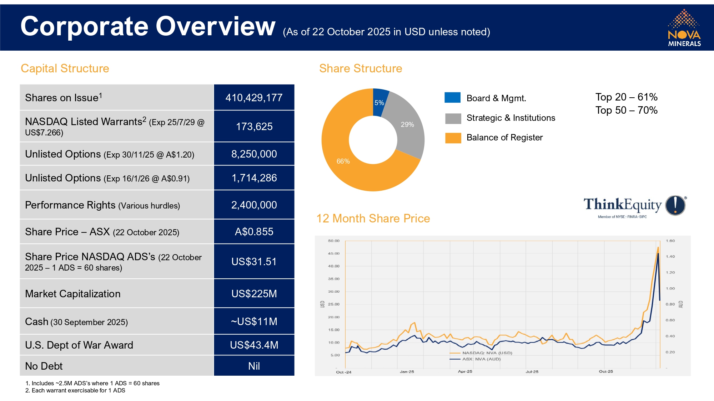Click the Top 20 – 61% text
Viewport: 714px width, 401px height.
tap(626, 97)
